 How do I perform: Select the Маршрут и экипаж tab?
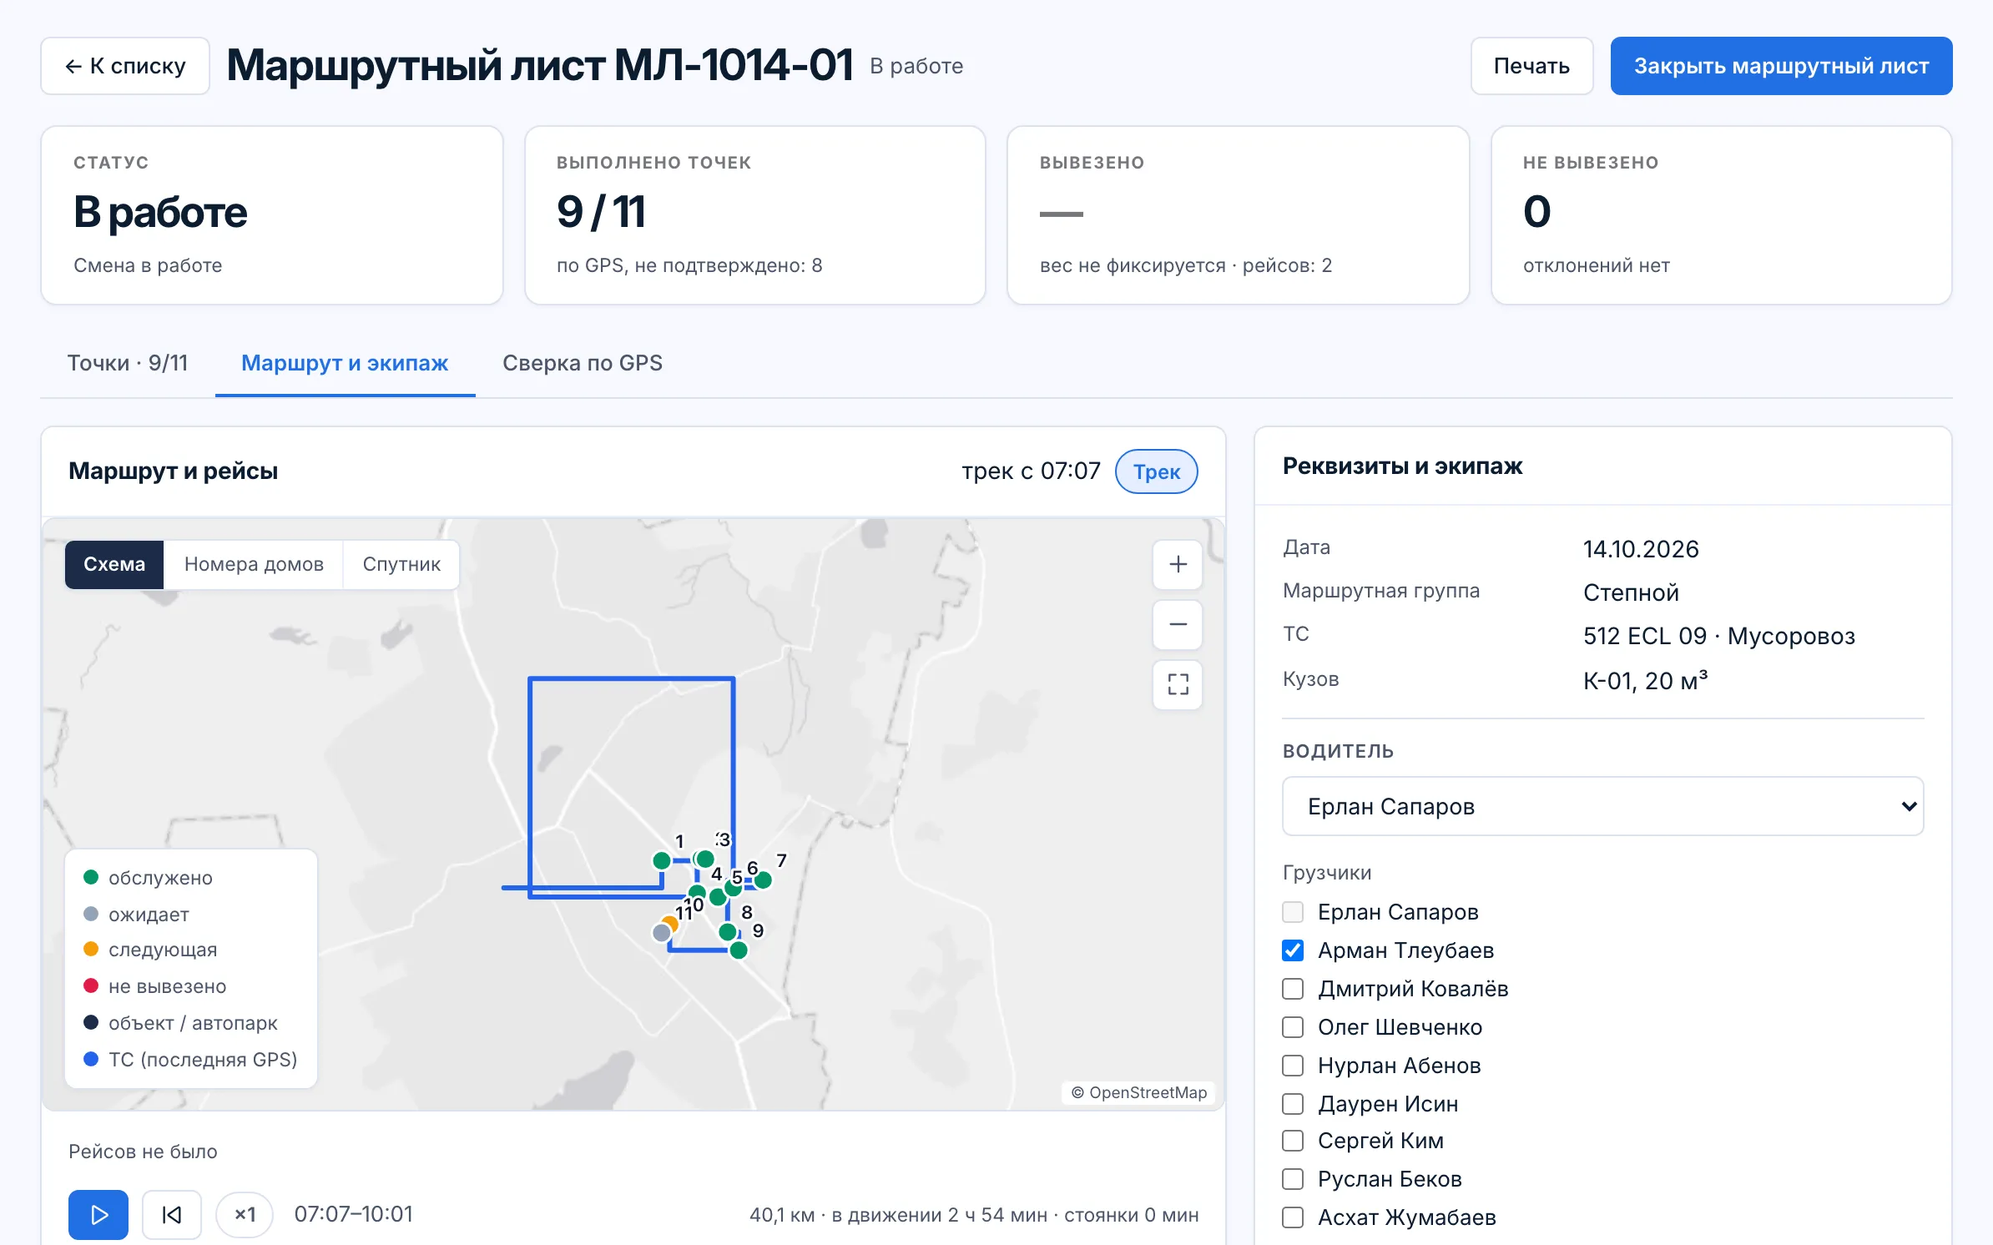pyautogui.click(x=345, y=363)
